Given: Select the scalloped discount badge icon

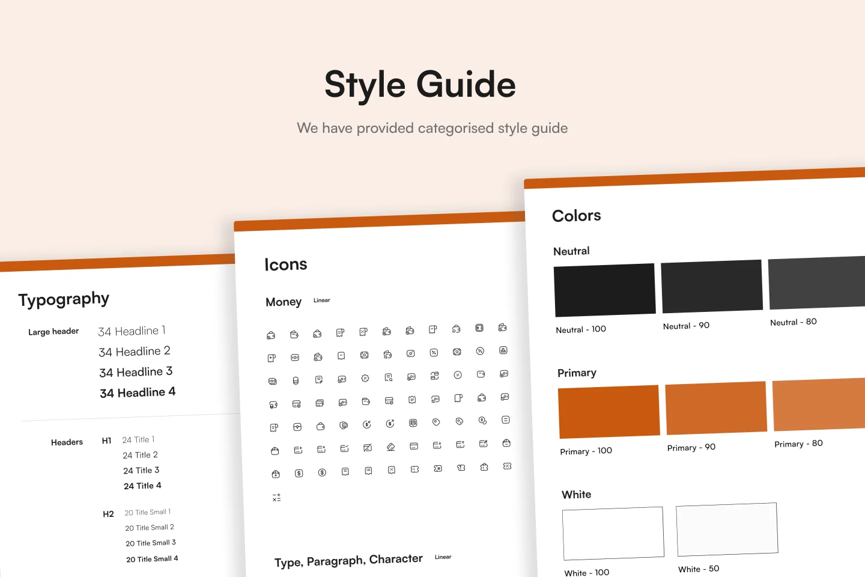Looking at the screenshot, I should (x=365, y=379).
